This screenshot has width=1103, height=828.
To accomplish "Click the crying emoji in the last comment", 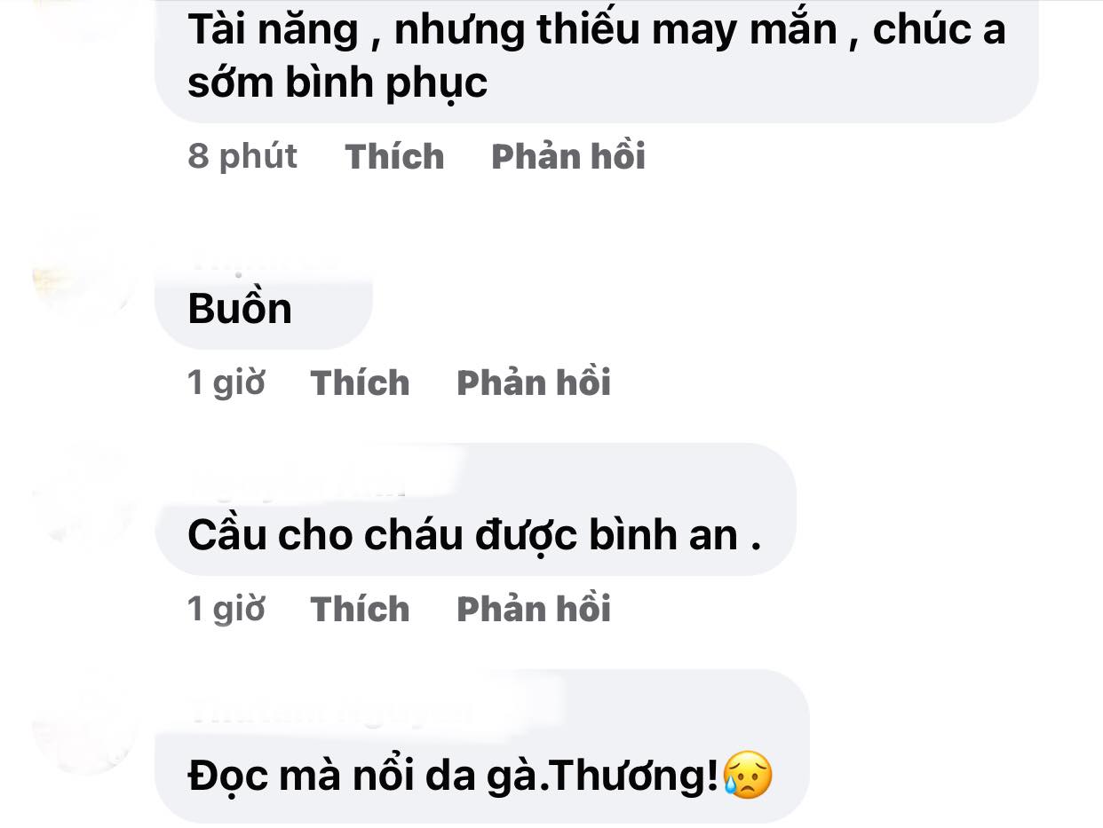I will [x=747, y=776].
